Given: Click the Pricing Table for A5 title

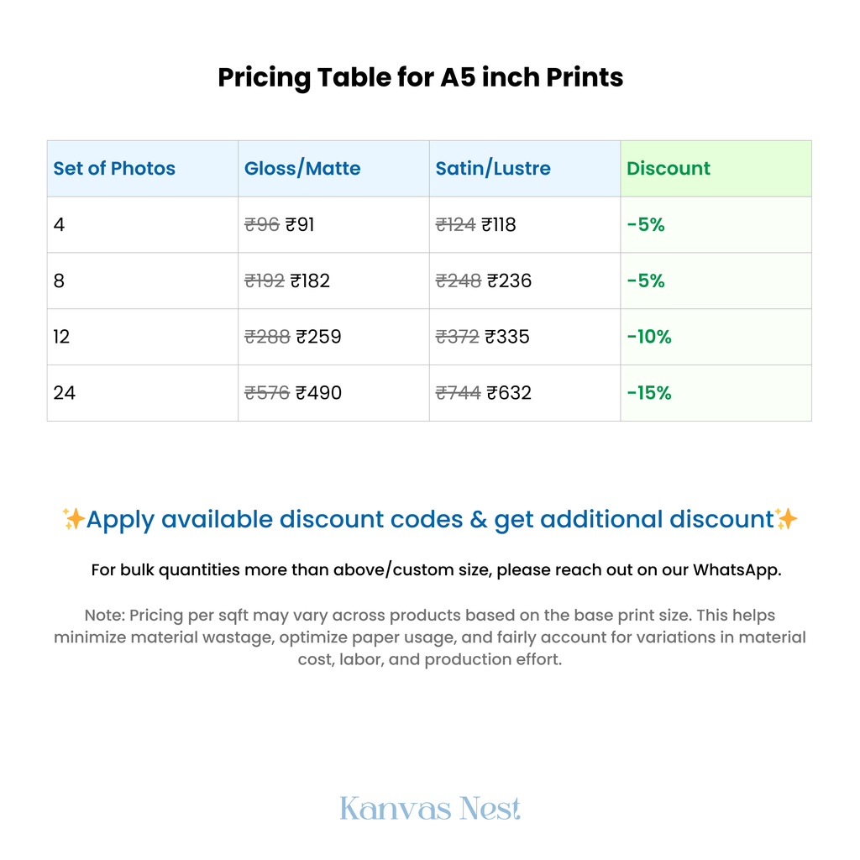Looking at the screenshot, I should (421, 77).
